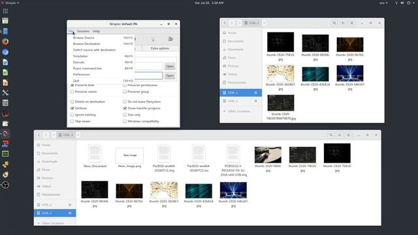418x235 pixels.
Task: Click the path bar left chevron in USB_2 window
Action: pos(54,135)
